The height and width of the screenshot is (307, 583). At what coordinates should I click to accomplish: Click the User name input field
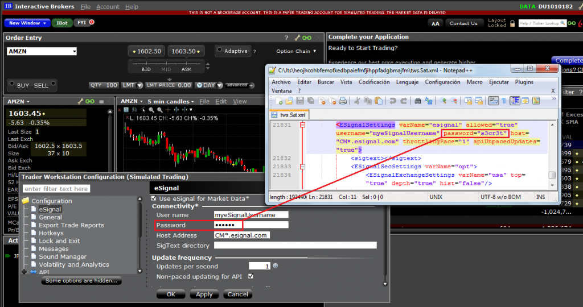pyautogui.click(x=251, y=215)
